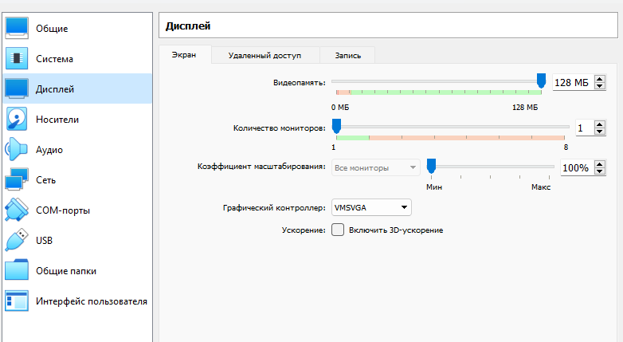Open the COM-порты connector icon
This screenshot has width=623, height=342.
click(17, 210)
